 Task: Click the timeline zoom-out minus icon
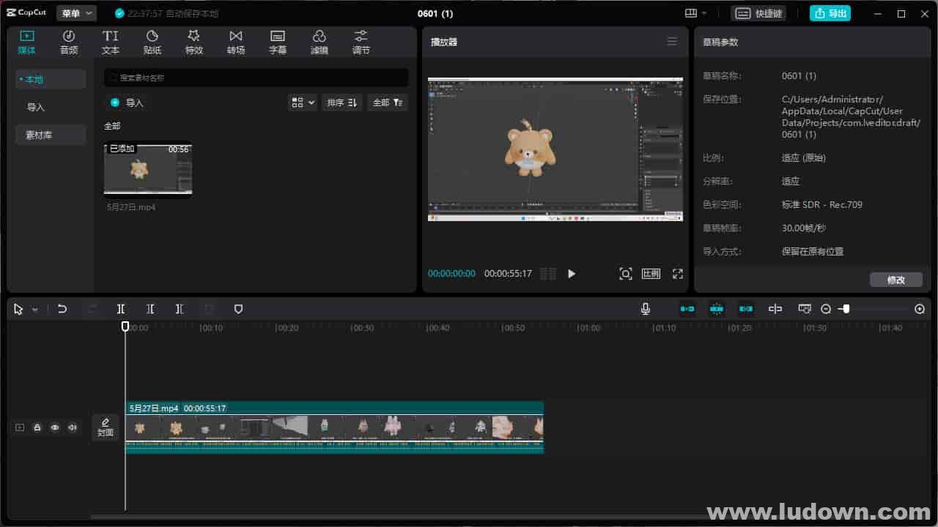pyautogui.click(x=826, y=309)
